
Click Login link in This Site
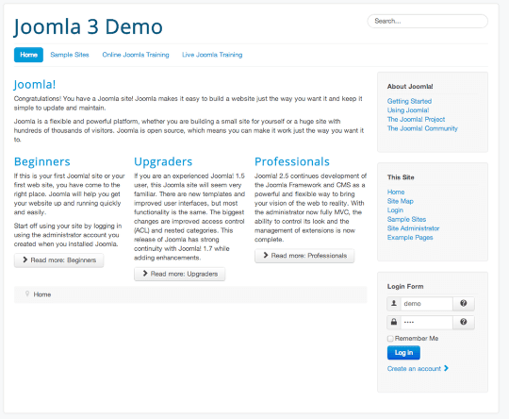[395, 210]
